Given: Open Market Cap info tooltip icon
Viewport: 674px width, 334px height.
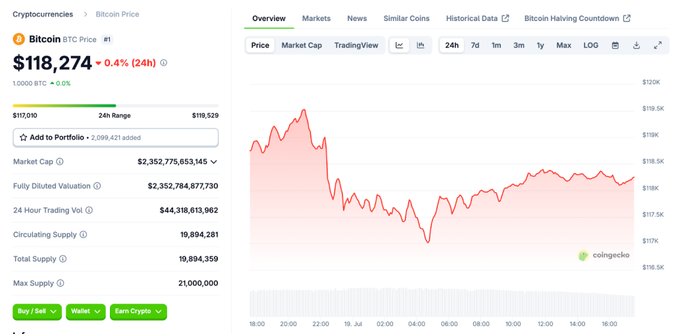Looking at the screenshot, I should coord(60,162).
